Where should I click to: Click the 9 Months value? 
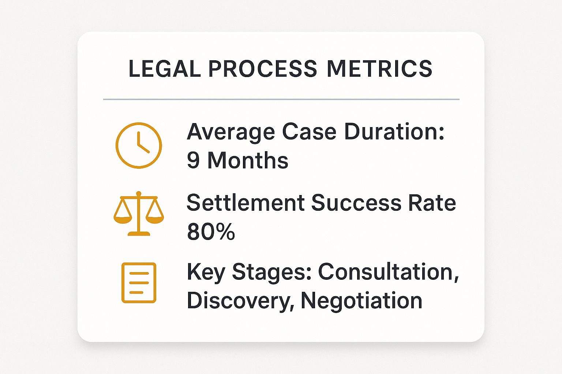[237, 160]
